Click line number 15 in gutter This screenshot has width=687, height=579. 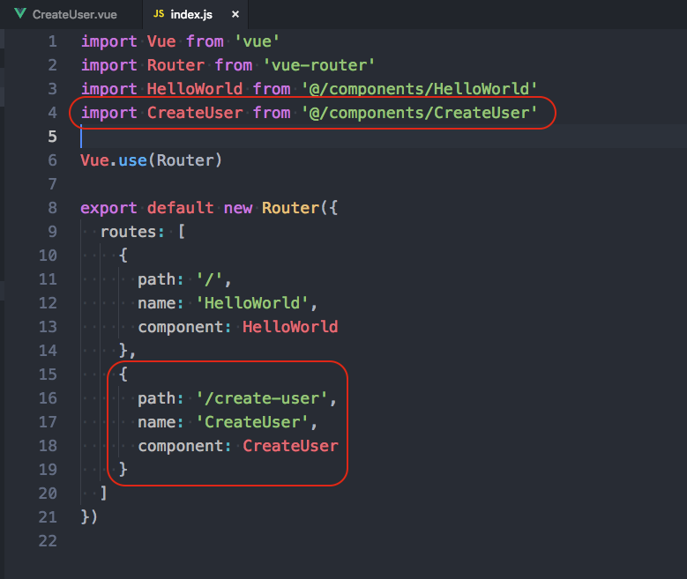[x=49, y=375]
